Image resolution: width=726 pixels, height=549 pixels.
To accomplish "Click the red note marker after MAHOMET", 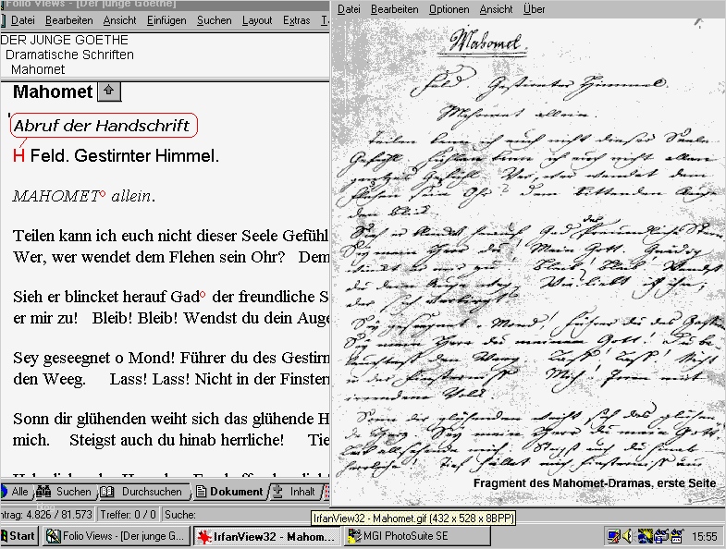I will (103, 193).
